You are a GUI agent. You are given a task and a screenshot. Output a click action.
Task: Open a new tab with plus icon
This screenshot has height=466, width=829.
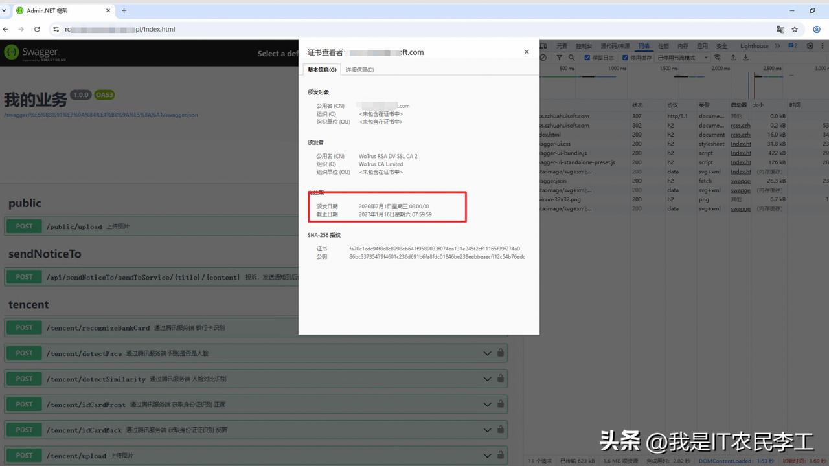[x=124, y=10]
